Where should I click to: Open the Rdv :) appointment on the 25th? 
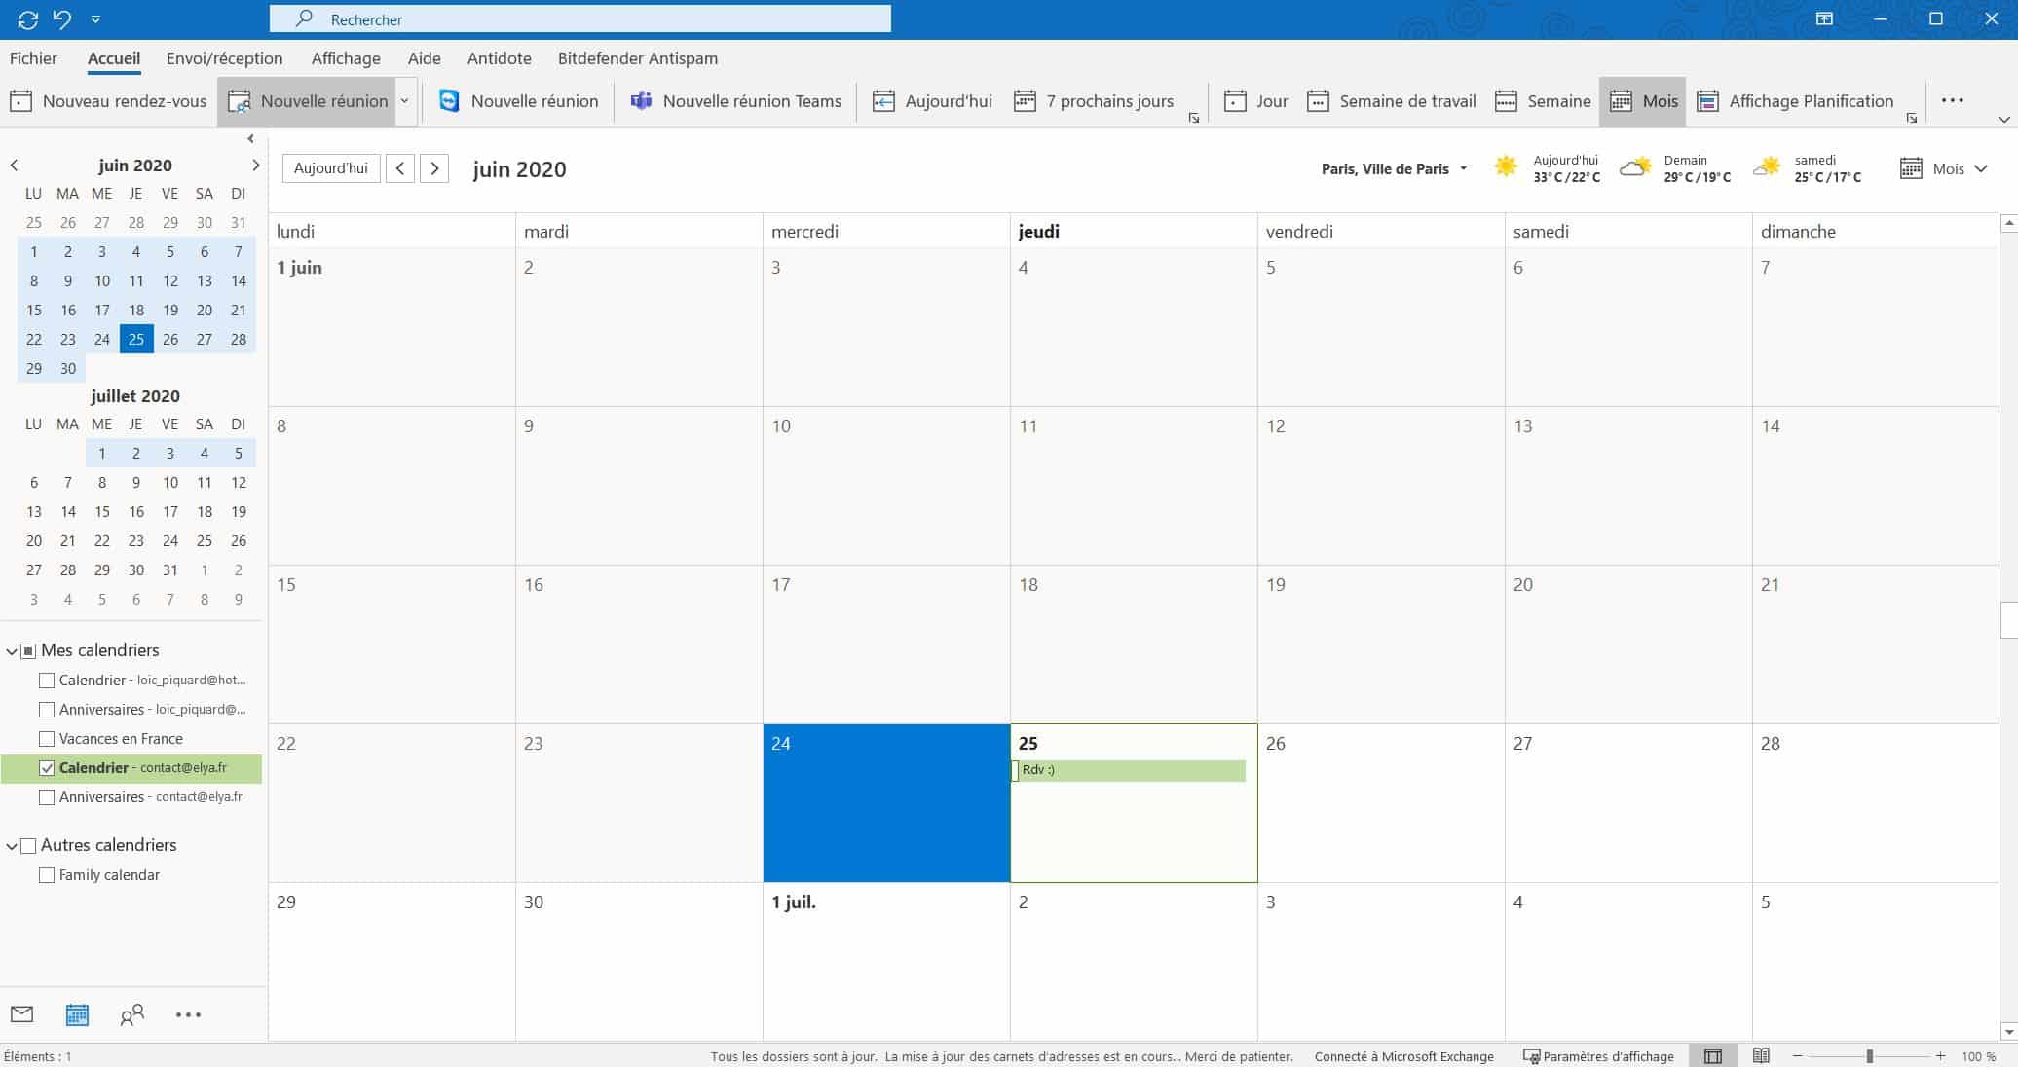[1129, 770]
